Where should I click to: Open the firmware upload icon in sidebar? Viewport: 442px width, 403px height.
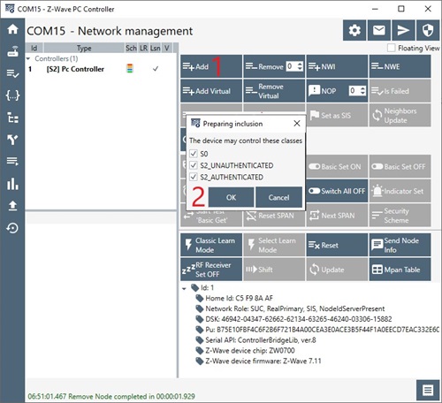click(x=12, y=206)
